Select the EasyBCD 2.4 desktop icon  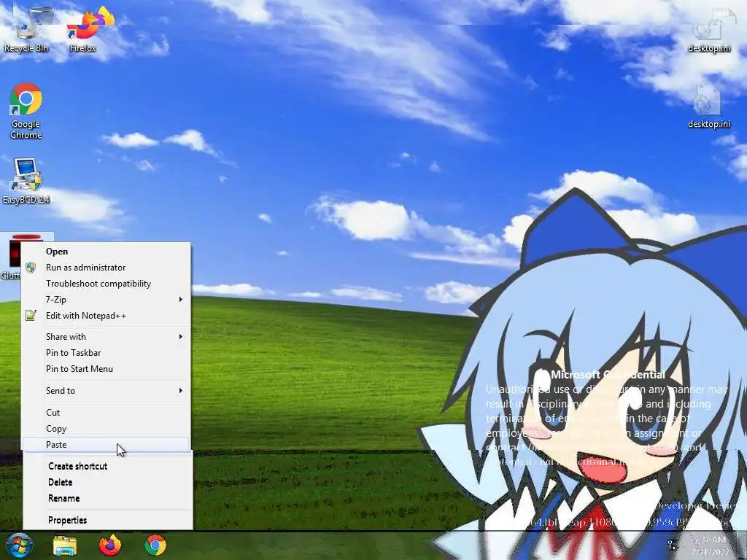26,182
